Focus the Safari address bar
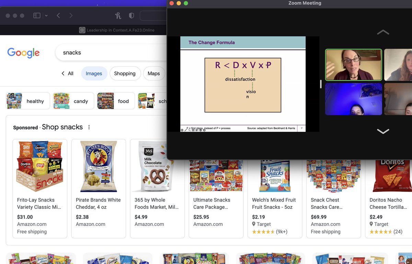This screenshot has width=412, height=264. tap(153, 15)
